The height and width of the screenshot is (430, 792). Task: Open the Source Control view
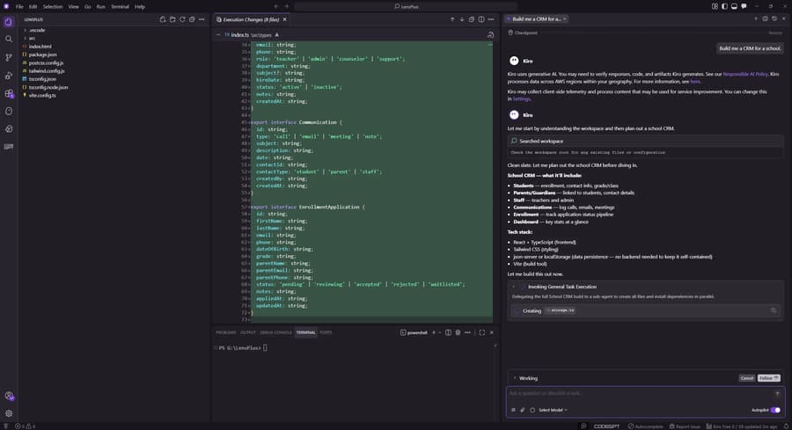tap(9, 57)
